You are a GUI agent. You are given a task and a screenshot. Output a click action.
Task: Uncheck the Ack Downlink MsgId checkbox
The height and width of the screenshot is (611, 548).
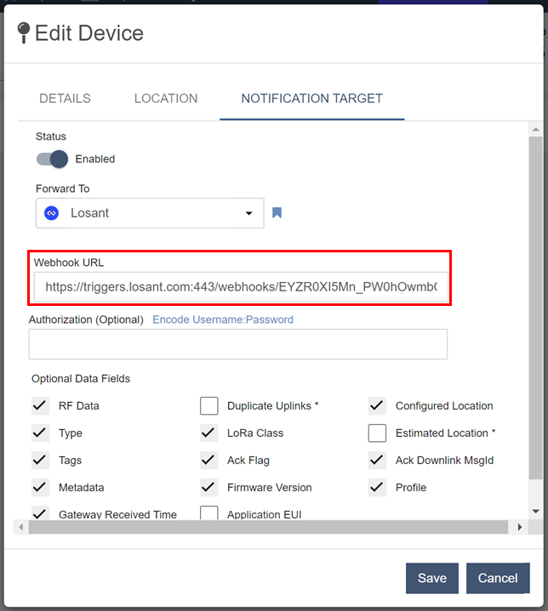(x=377, y=461)
